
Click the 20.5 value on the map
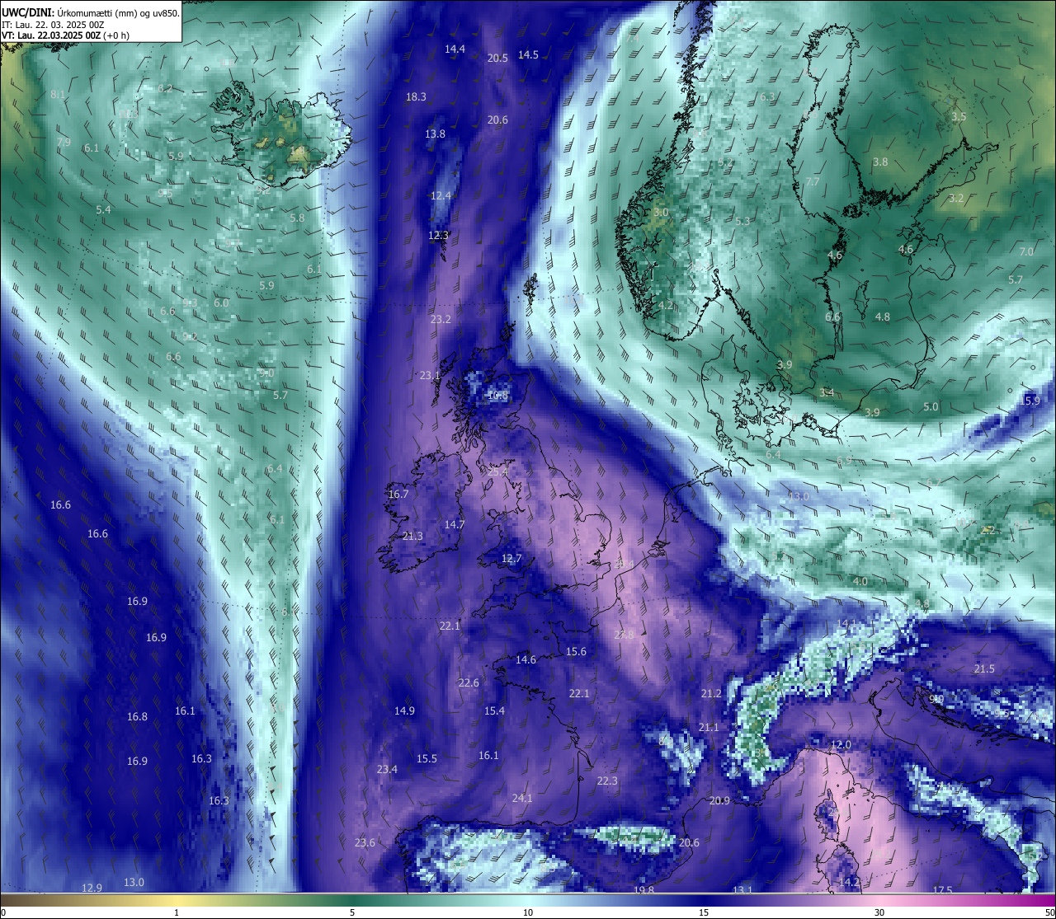point(497,59)
